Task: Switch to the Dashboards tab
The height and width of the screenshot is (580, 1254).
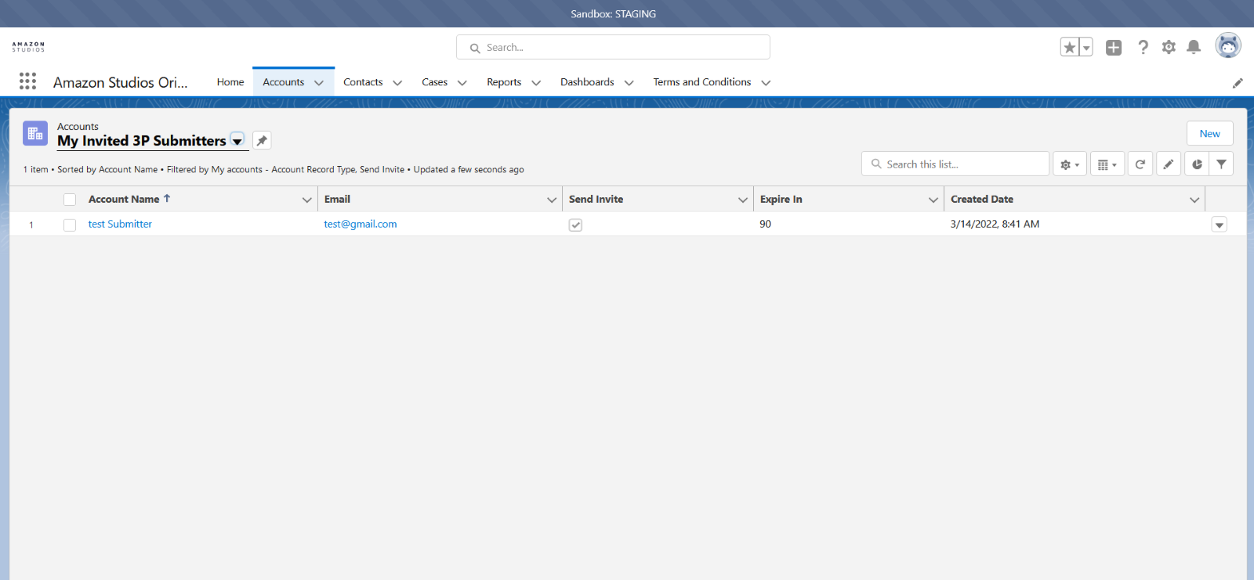Action: coord(587,82)
